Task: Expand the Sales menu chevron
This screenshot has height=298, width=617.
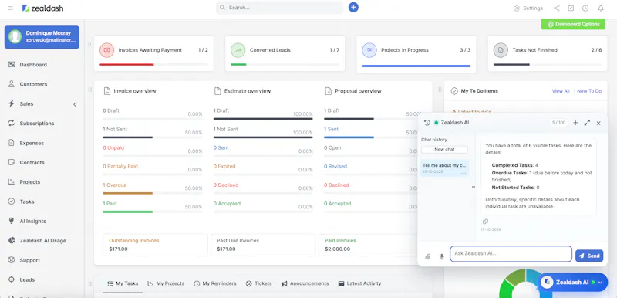Action: [x=75, y=104]
